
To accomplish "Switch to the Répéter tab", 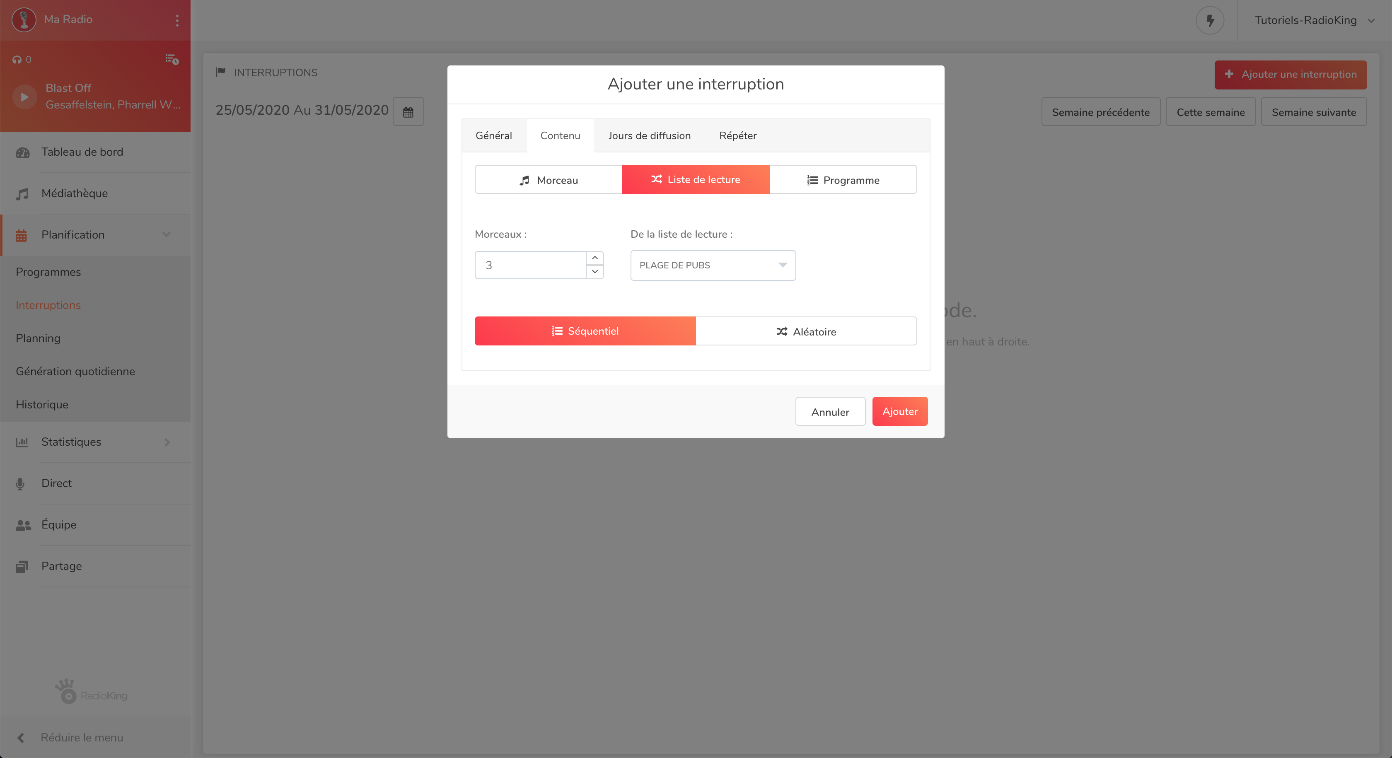I will pos(737,135).
